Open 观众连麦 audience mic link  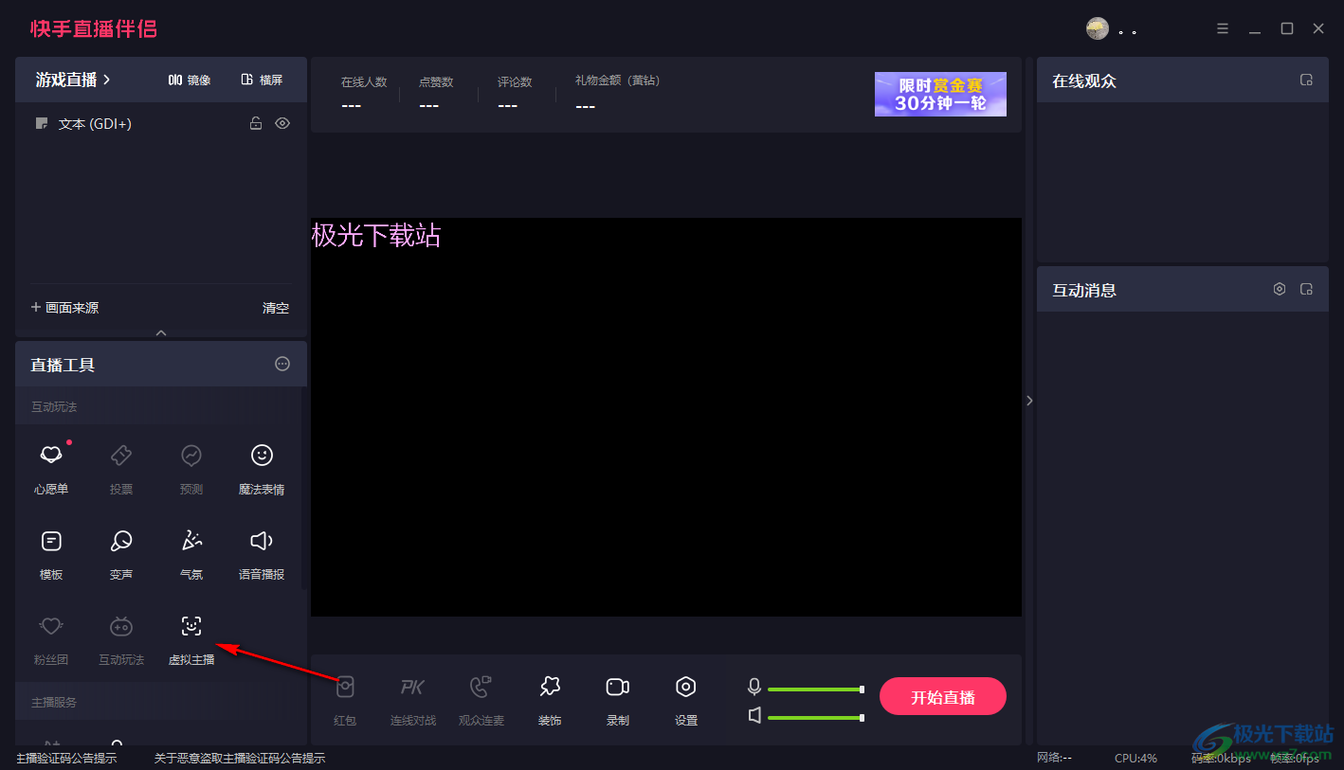(x=481, y=700)
